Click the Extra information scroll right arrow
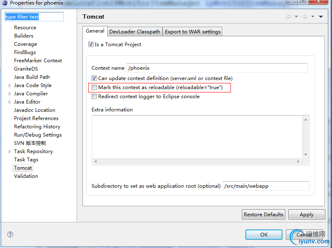Screen dimensions: 332x248 (x=298, y=162)
